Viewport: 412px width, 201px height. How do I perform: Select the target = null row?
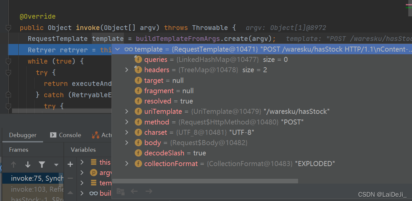(x=262, y=81)
